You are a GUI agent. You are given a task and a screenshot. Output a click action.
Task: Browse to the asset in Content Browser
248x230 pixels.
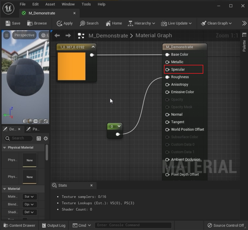[37, 23]
